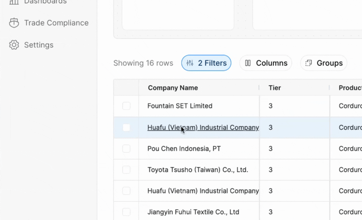Image resolution: width=362 pixels, height=220 pixels.
Task: Check the Toyota Tsusho (Taiwan) row checkbox
Action: tap(126, 170)
